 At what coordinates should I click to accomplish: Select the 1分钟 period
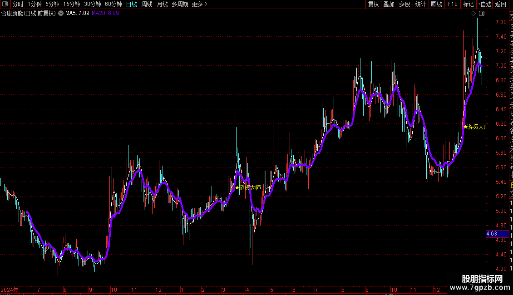(x=35, y=4)
